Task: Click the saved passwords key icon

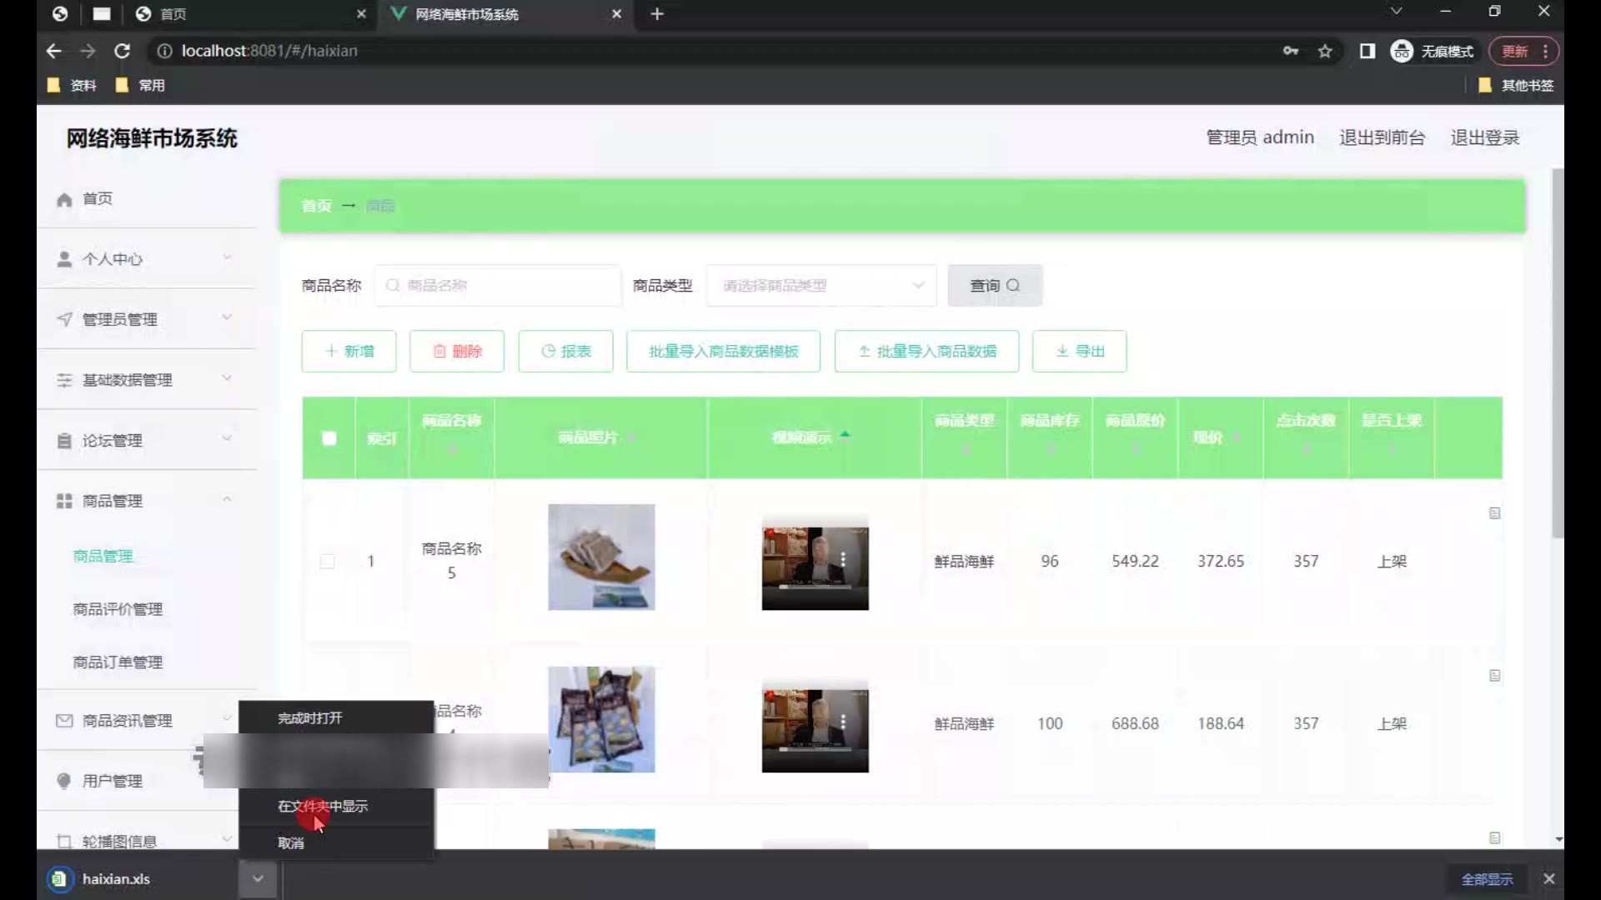Action: click(1290, 51)
